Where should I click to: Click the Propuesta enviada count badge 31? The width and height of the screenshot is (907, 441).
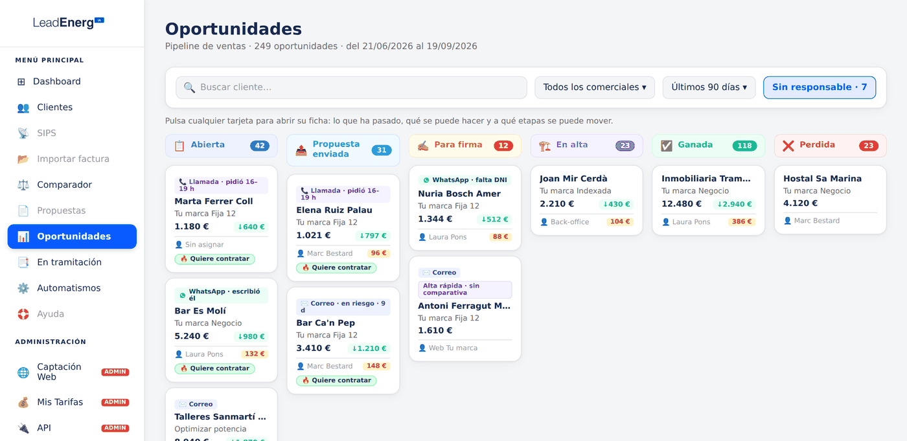382,150
